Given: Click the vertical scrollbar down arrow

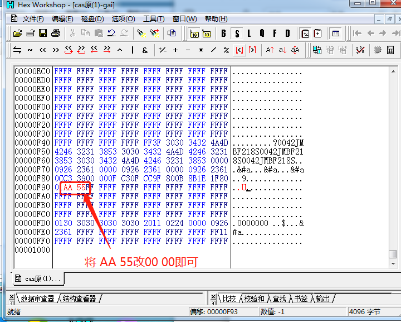Looking at the screenshot, I should point(393,254).
